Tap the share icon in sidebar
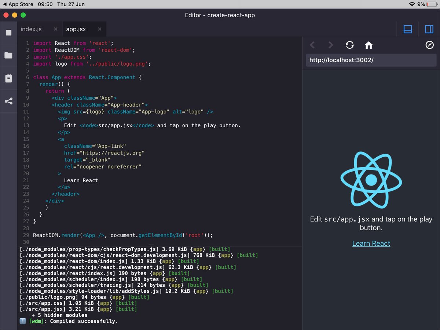The width and height of the screenshot is (440, 330). [8, 101]
